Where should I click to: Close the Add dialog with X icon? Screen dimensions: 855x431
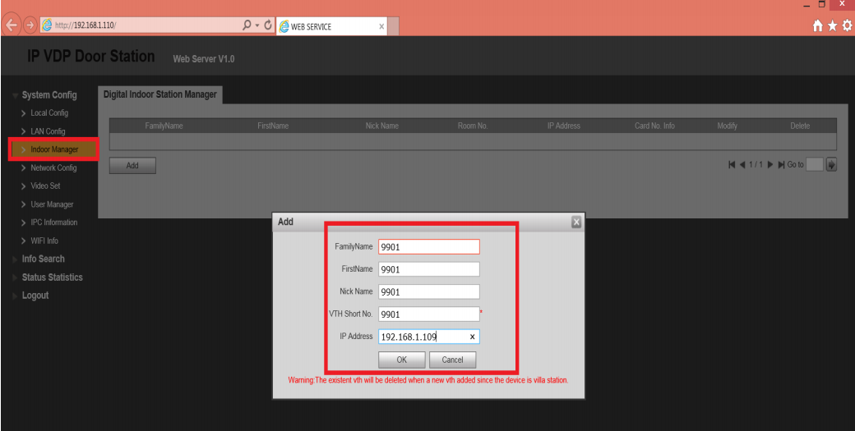point(576,222)
